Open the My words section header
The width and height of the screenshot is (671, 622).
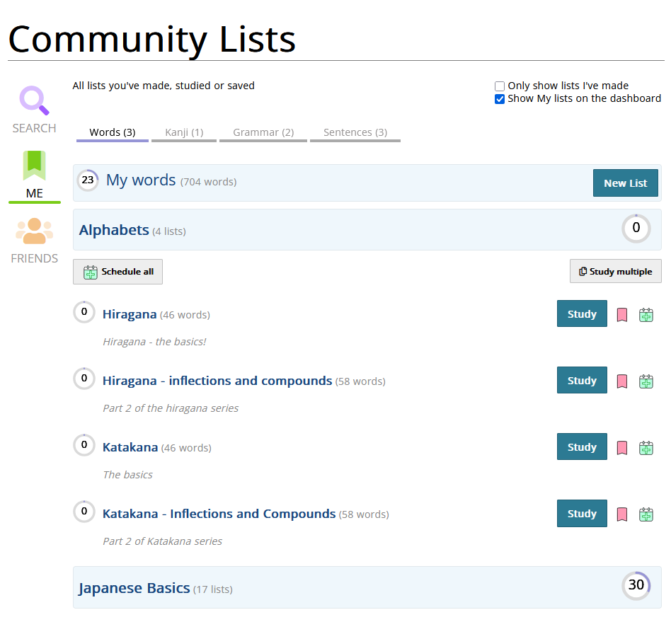[141, 180]
